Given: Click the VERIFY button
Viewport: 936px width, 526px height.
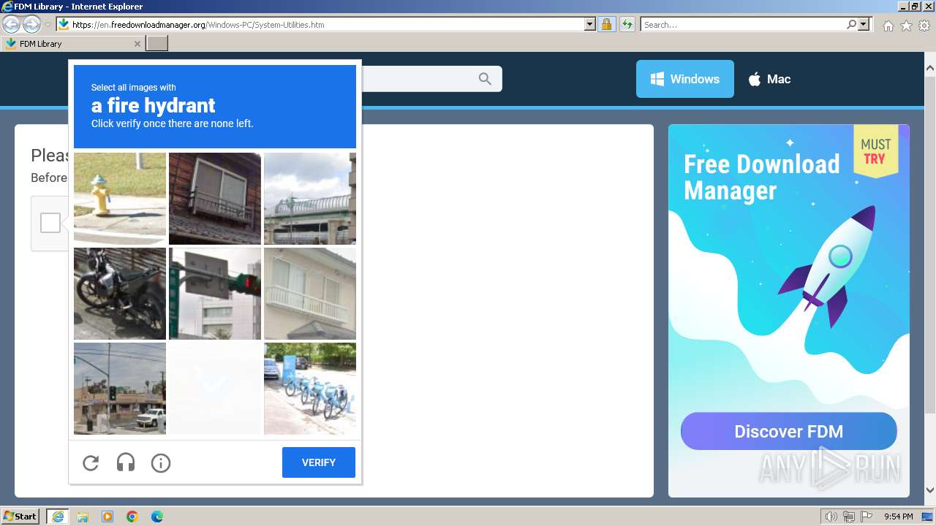Looking at the screenshot, I should [x=319, y=462].
